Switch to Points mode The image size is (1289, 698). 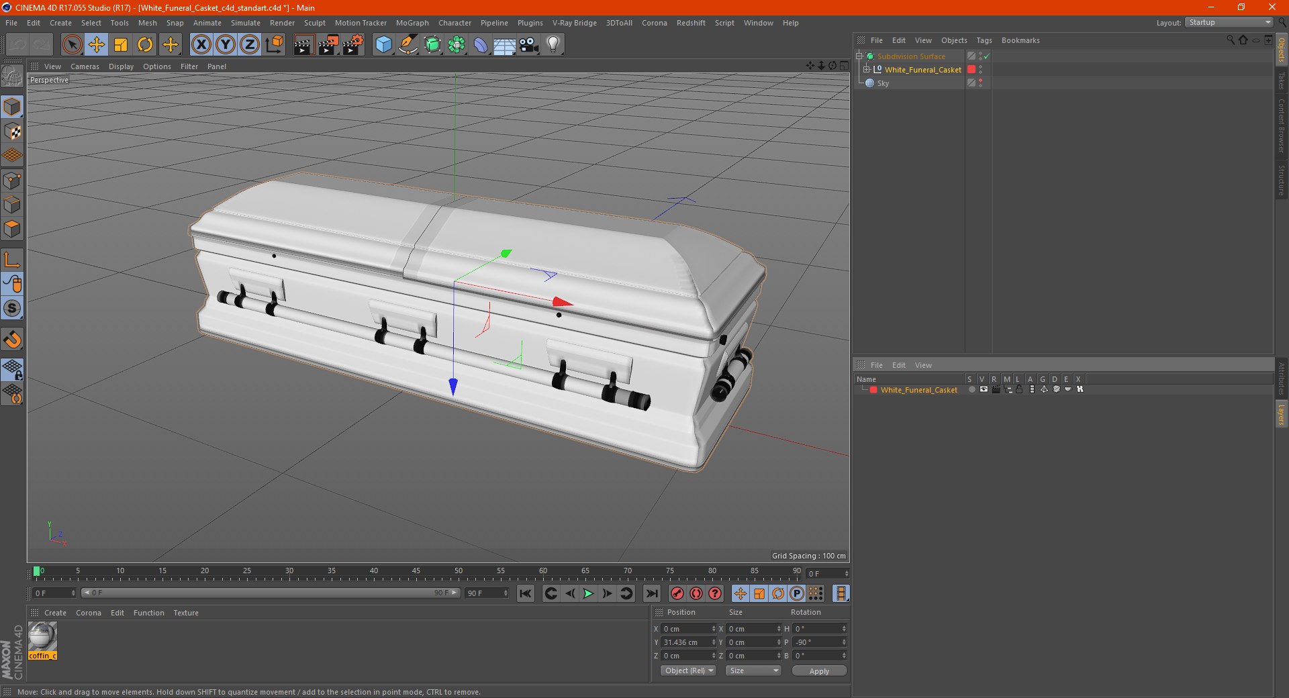(12, 181)
